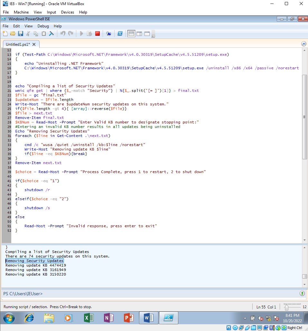The height and width of the screenshot is (331, 308).
Task: Click the output pane scroll up arrow
Action: click(304, 248)
